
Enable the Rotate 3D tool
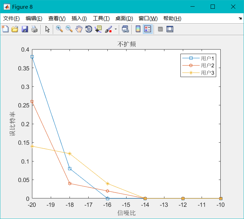coord(89,29)
